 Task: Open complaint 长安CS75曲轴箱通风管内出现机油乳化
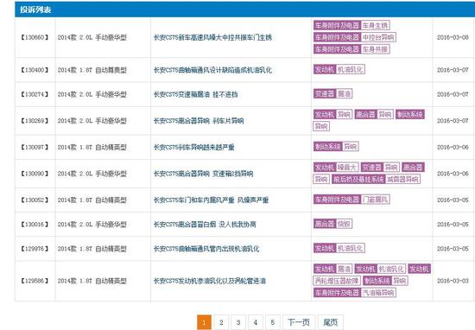[x=206, y=249]
